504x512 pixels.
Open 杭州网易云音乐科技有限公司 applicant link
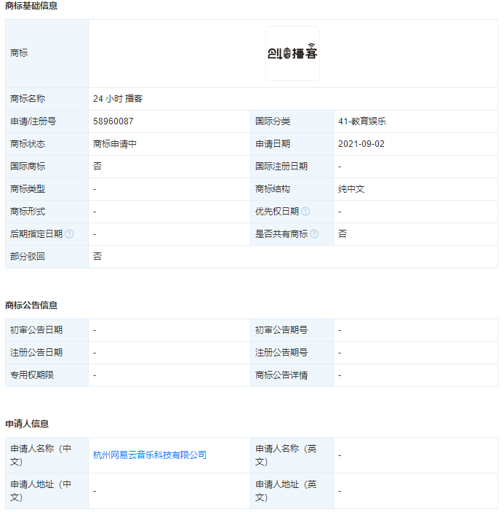(150, 455)
